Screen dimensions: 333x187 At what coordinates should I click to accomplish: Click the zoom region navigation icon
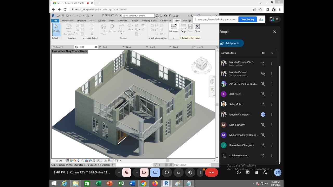(x=212, y=89)
